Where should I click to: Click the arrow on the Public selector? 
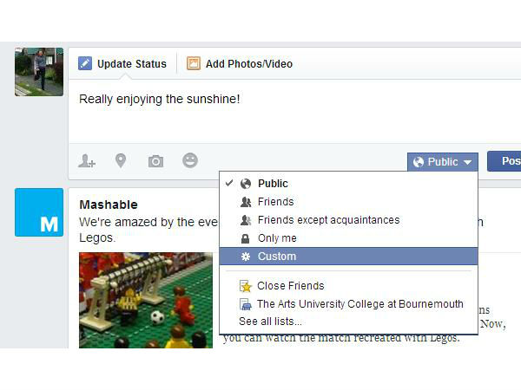[467, 162]
